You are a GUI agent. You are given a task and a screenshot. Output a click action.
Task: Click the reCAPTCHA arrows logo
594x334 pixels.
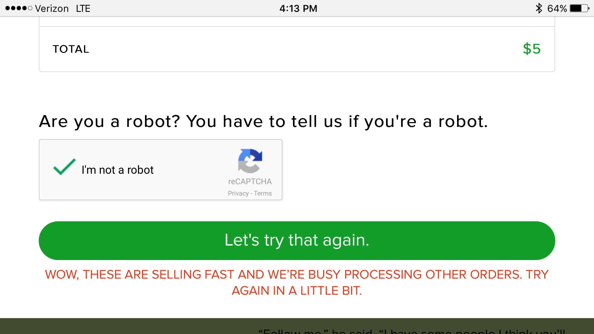tap(250, 161)
